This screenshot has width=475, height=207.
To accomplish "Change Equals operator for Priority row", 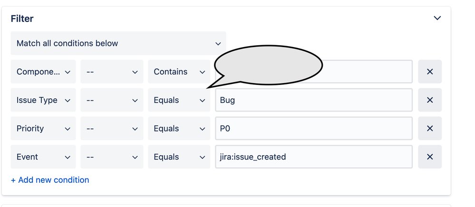I will [x=179, y=128].
